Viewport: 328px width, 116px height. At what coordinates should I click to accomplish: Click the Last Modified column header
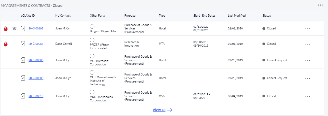pos(237,16)
